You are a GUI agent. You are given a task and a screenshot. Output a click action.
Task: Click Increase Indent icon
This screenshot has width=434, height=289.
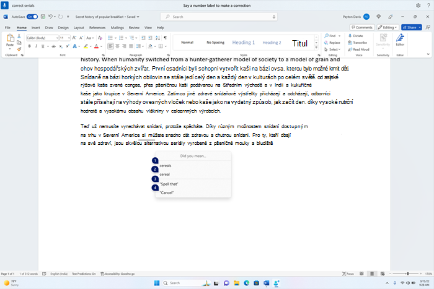point(150,38)
